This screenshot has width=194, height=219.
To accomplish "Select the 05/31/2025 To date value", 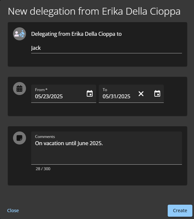I will (116, 96).
